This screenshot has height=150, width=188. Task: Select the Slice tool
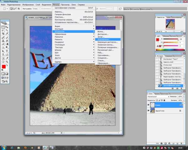click(7, 34)
